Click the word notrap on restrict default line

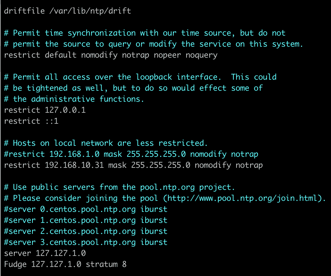coord(136,55)
